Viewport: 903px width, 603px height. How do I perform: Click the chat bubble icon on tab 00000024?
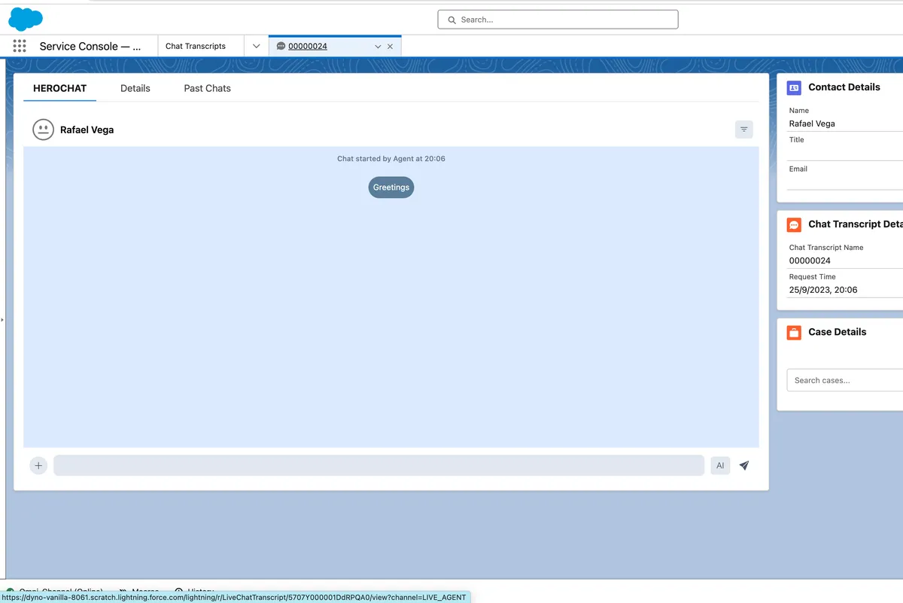(x=281, y=46)
